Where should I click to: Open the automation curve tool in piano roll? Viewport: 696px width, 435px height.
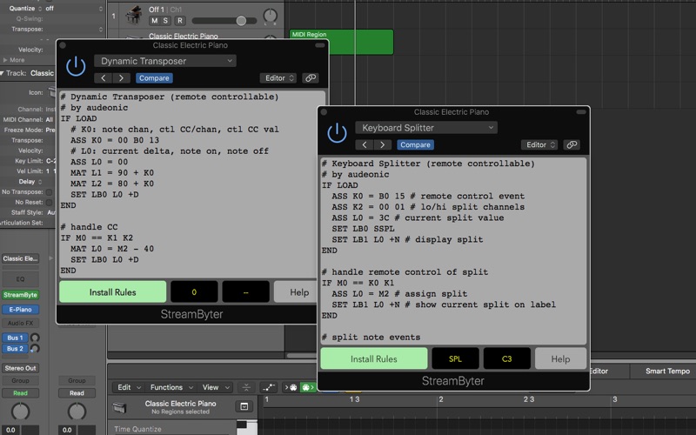coord(269,387)
